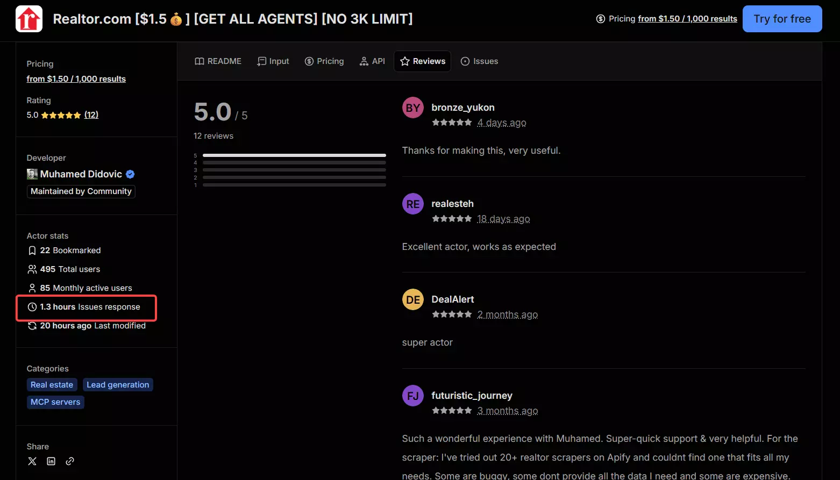This screenshot has height=480, width=840.
Task: Copy the share link icon
Action: [x=70, y=461]
